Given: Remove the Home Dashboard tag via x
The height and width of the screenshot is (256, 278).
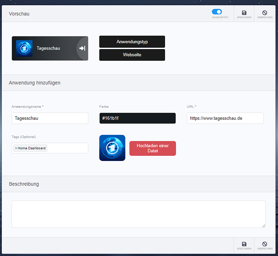Looking at the screenshot, I should tap(16, 148).
